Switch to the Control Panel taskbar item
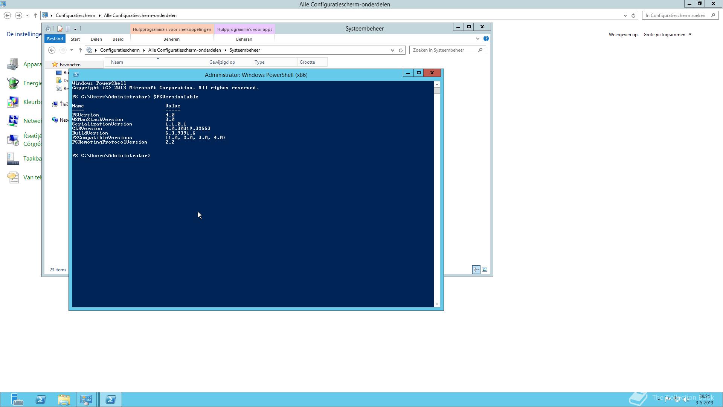 pos(86,399)
